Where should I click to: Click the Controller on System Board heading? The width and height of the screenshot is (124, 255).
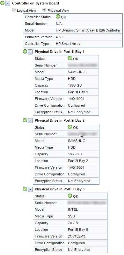(35, 3)
